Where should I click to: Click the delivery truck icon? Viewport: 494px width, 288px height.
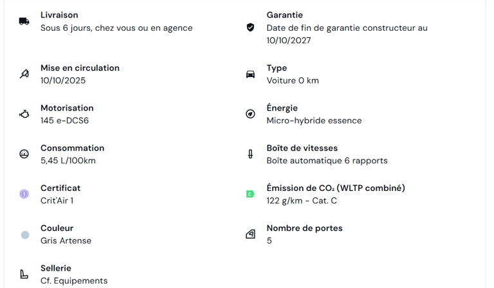coord(24,21)
